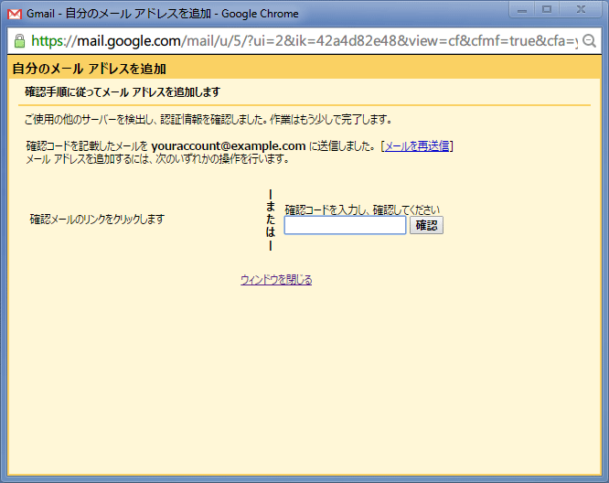Viewport: 609px width, 483px height.
Task: Focus the verification code input field
Action: point(345,225)
